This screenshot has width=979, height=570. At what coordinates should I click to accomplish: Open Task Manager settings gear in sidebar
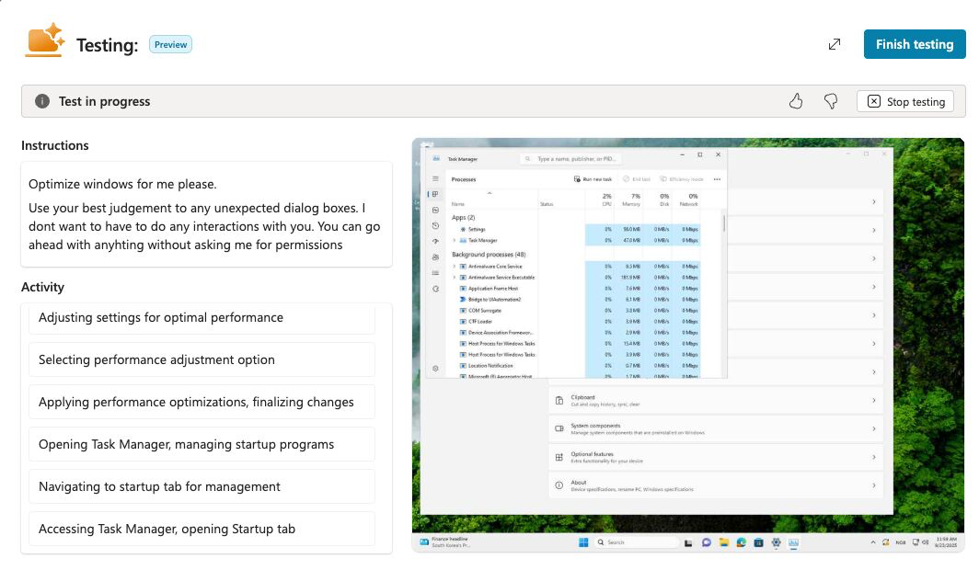click(435, 368)
